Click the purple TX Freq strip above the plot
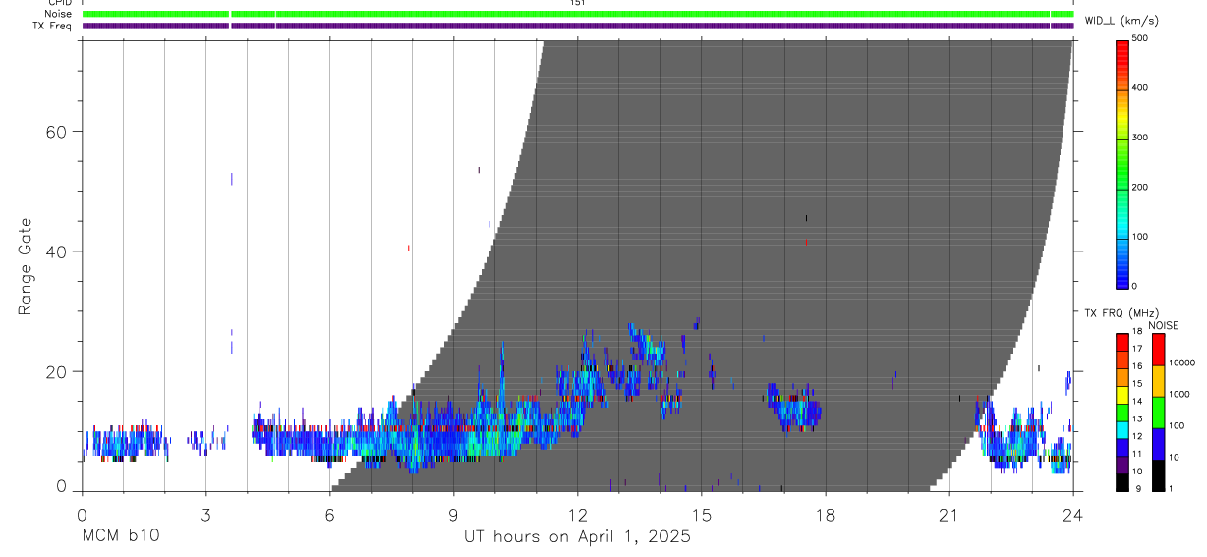Screen dimensions: 1207x557 pyautogui.click(x=578, y=26)
